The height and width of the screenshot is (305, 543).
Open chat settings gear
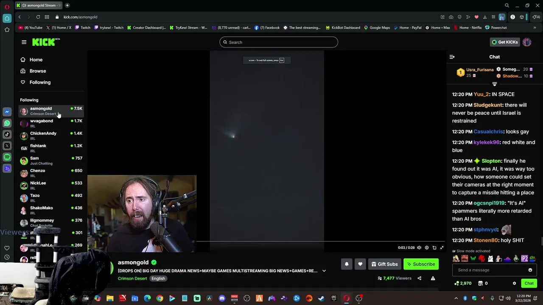click(x=514, y=283)
